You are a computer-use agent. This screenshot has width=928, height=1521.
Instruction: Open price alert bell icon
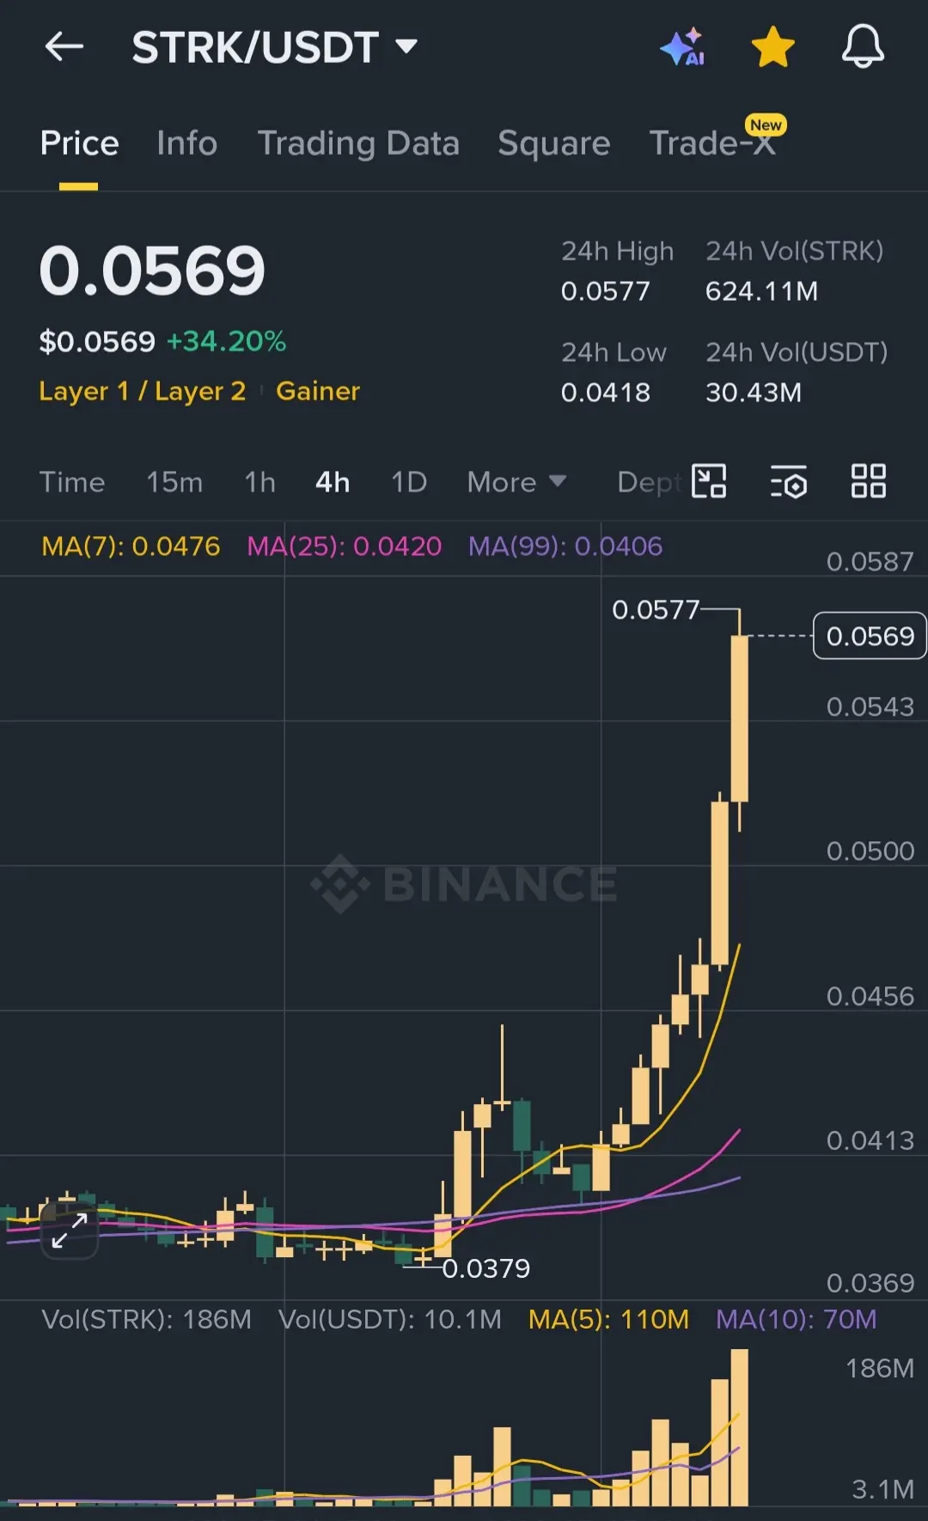coord(863,46)
